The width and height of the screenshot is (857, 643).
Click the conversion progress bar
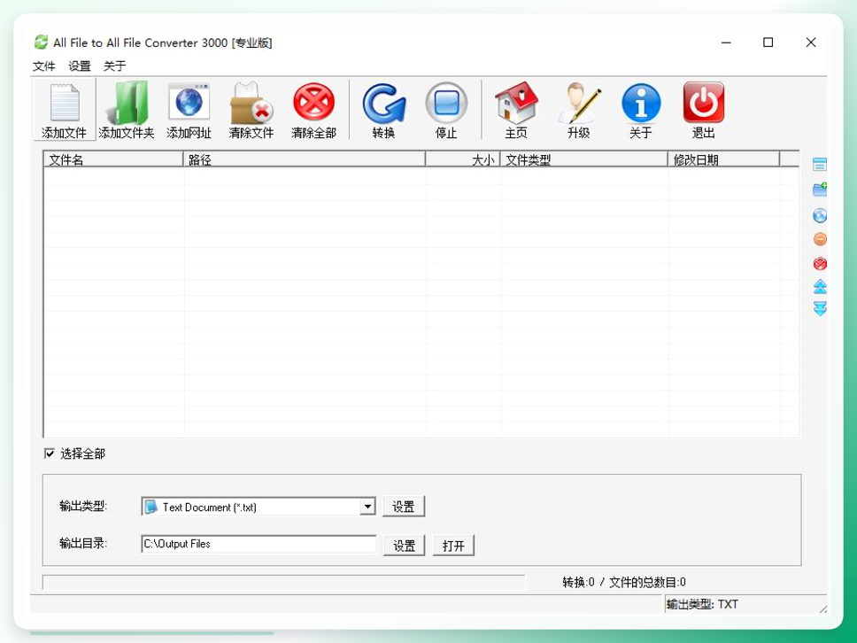(283, 582)
